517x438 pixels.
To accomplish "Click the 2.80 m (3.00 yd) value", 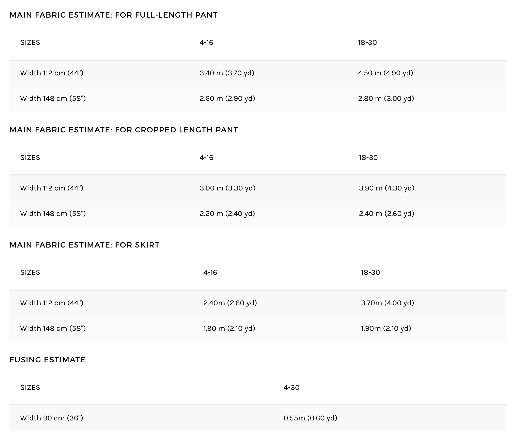I will pyautogui.click(x=386, y=99).
